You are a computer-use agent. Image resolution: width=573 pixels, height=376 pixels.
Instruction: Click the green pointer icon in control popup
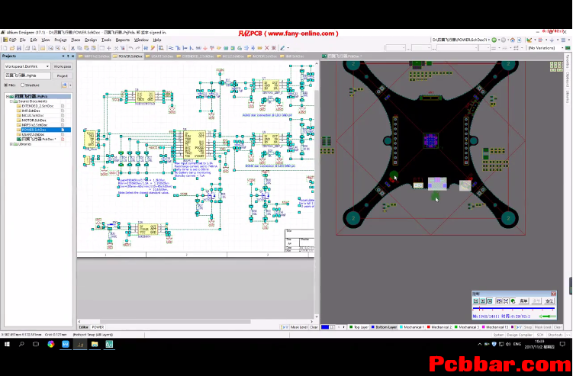(x=513, y=301)
